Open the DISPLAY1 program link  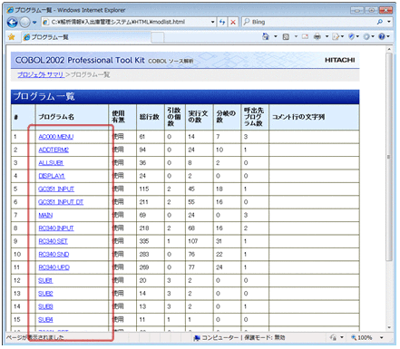[x=52, y=176]
